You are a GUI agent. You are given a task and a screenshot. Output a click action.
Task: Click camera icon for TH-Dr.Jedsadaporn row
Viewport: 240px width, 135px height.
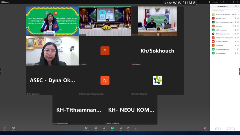[238, 53]
